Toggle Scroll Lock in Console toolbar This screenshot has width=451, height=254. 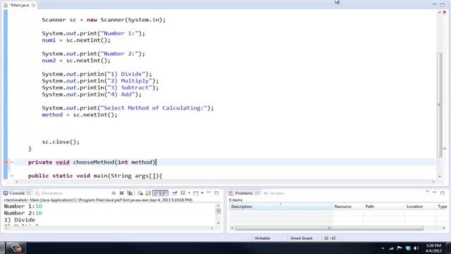148,193
